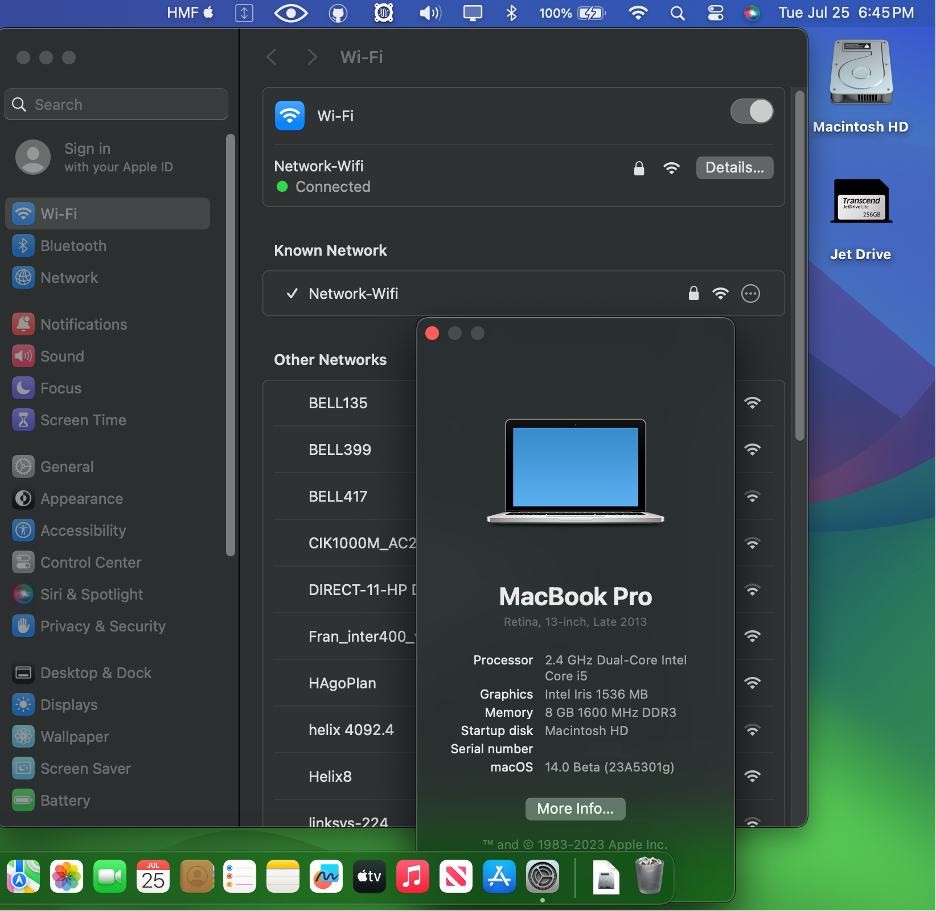Select Wi-Fi in the sidebar

click(x=108, y=214)
